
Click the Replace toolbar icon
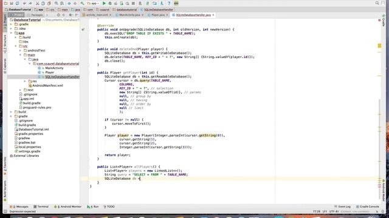[62, 3]
